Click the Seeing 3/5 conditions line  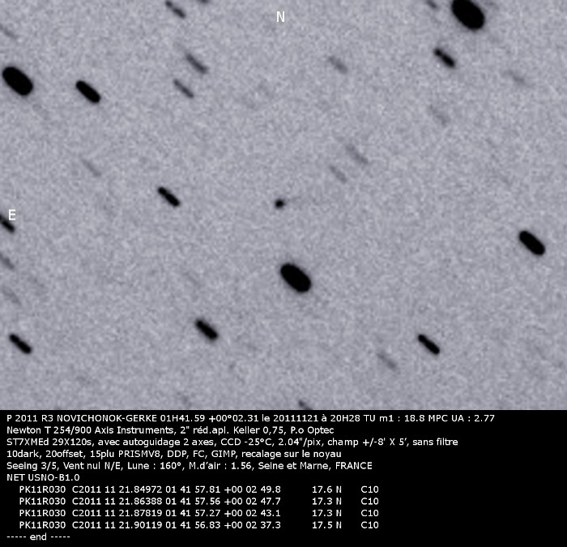188,466
